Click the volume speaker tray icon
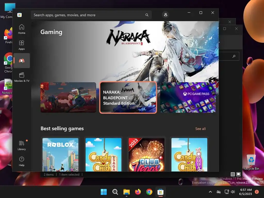This screenshot has width=264, height=198. coord(233,192)
